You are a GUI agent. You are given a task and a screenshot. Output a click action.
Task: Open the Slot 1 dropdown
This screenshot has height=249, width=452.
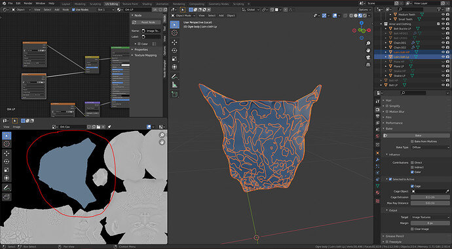105,10
